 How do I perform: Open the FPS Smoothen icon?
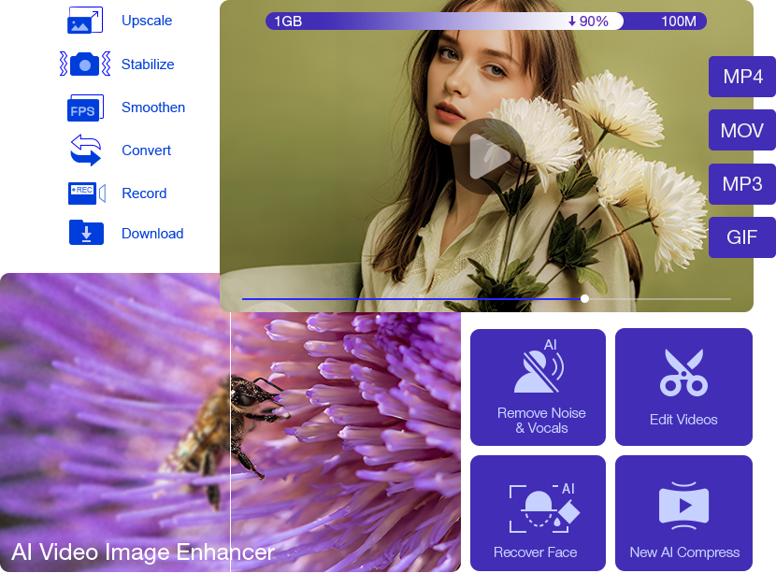click(x=84, y=108)
